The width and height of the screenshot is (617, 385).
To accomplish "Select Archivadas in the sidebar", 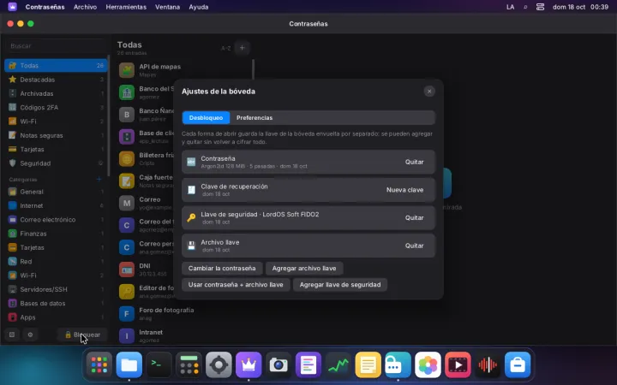I will tap(56, 93).
